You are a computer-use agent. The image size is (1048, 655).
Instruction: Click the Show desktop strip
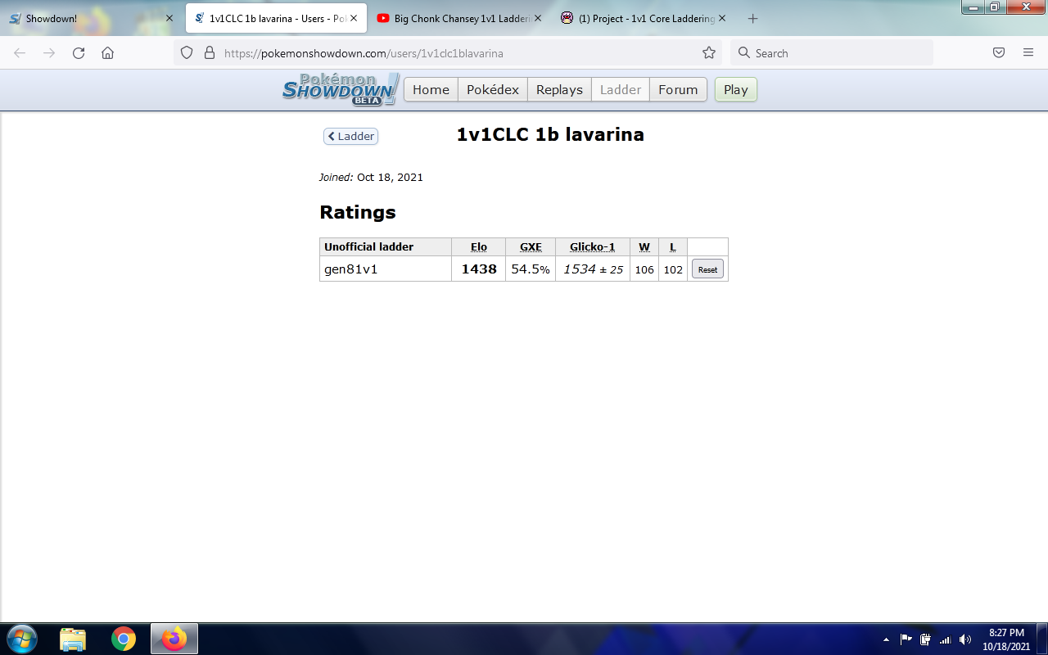[x=1042, y=639]
